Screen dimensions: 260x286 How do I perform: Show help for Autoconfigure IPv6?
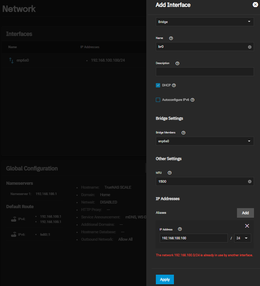tap(192, 100)
